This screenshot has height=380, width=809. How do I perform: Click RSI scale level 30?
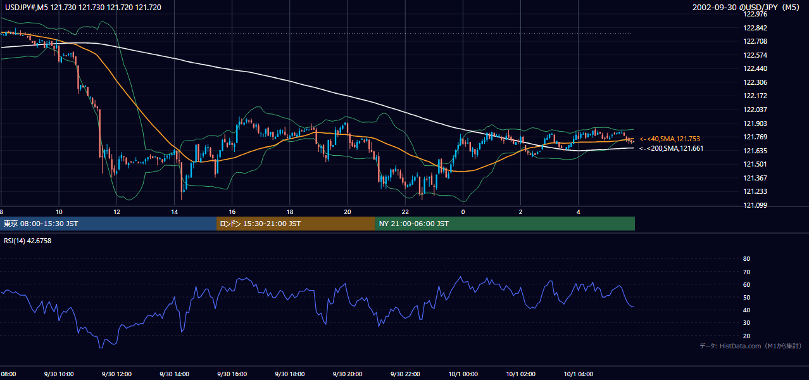746,323
